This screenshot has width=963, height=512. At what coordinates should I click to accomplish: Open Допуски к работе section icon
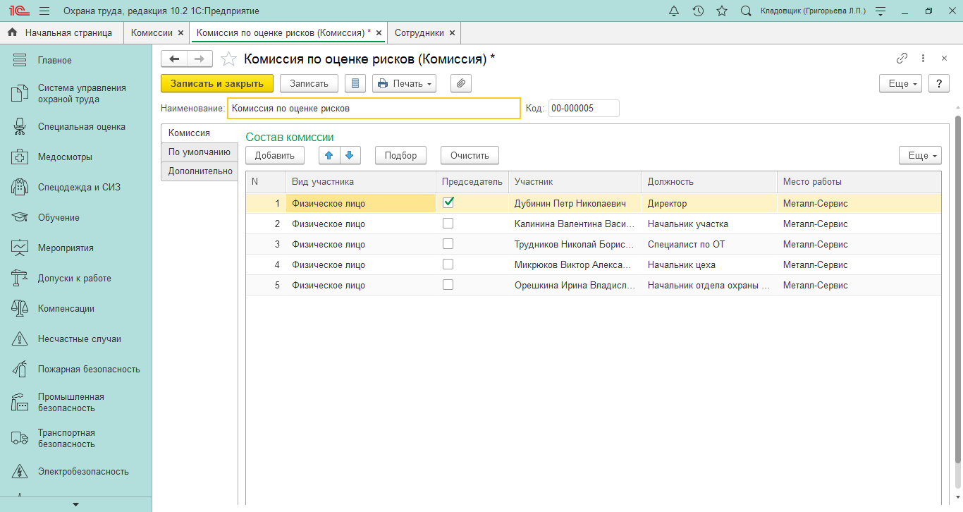[x=20, y=278]
